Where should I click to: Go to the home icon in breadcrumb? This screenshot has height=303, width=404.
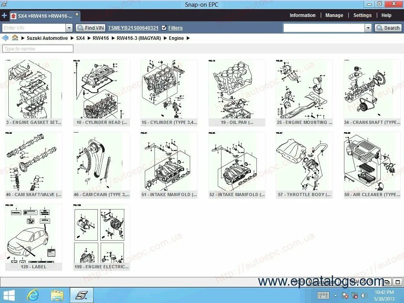(15, 37)
